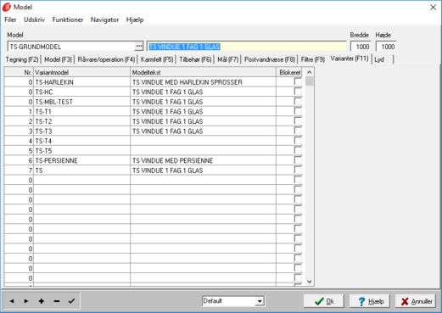Select the Varianter (F11) tab

coord(350,59)
